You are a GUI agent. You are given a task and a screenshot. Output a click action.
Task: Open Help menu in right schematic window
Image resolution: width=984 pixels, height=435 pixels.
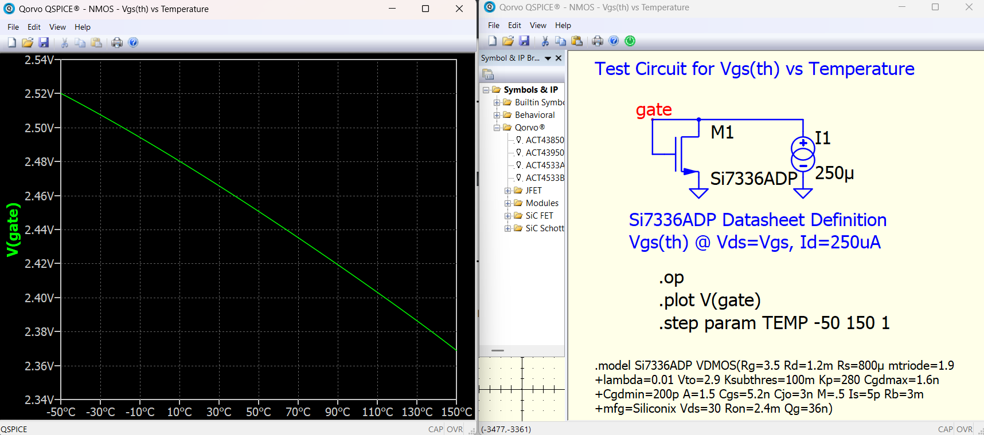tap(563, 25)
